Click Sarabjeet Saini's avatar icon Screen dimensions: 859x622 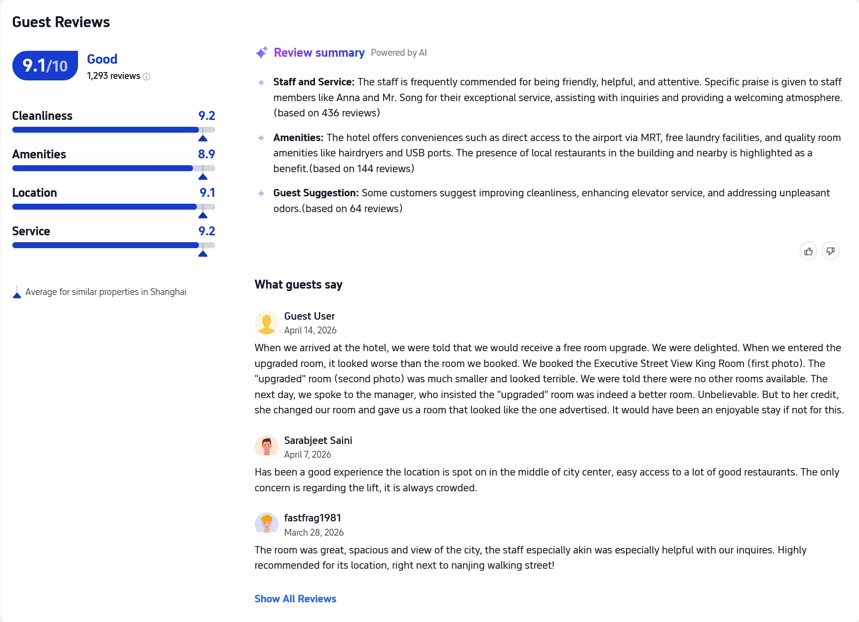pyautogui.click(x=267, y=447)
